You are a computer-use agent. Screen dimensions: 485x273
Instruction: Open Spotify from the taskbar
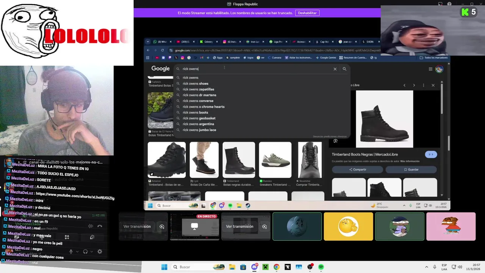click(321, 267)
